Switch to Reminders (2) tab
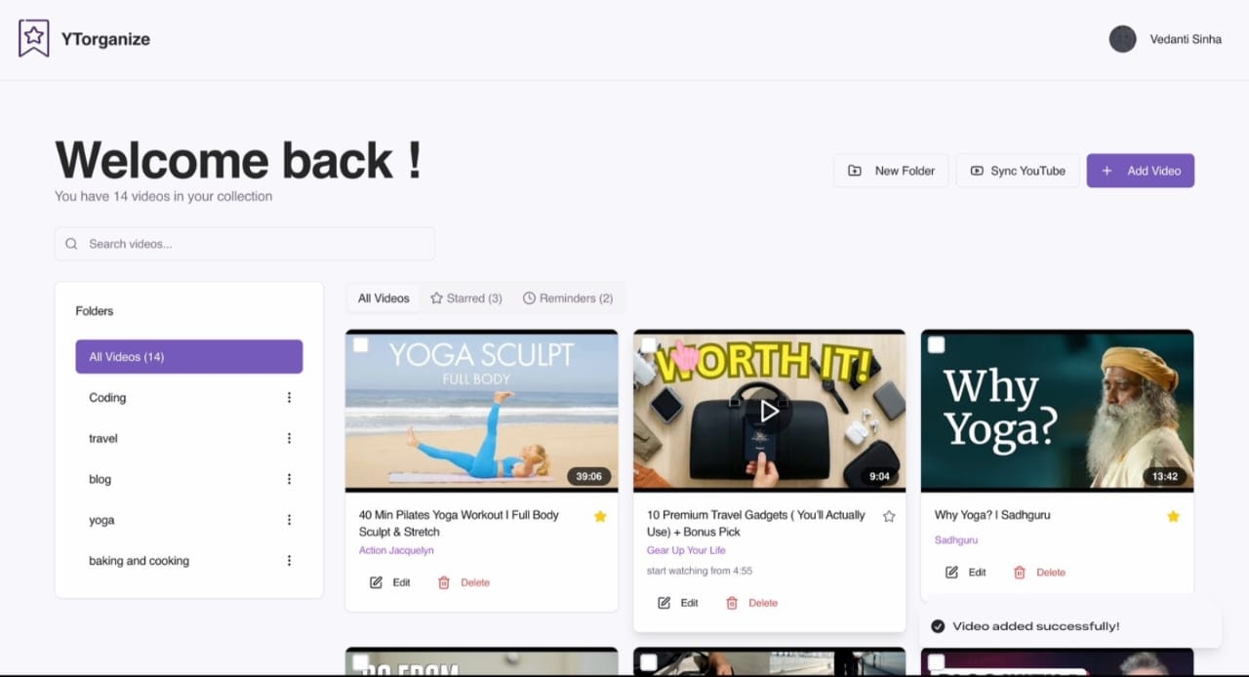Screen dimensions: 1249x677 click(568, 299)
